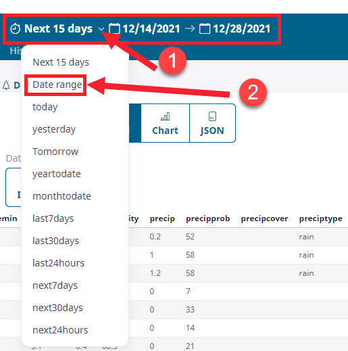Click the bar chart icon above Chart
The width and height of the screenshot is (348, 351).
165,116
